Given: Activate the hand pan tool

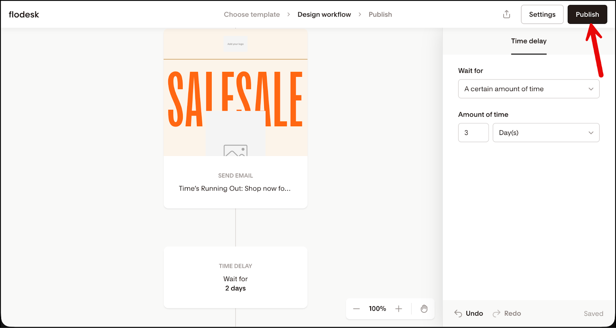Looking at the screenshot, I should 424,309.
